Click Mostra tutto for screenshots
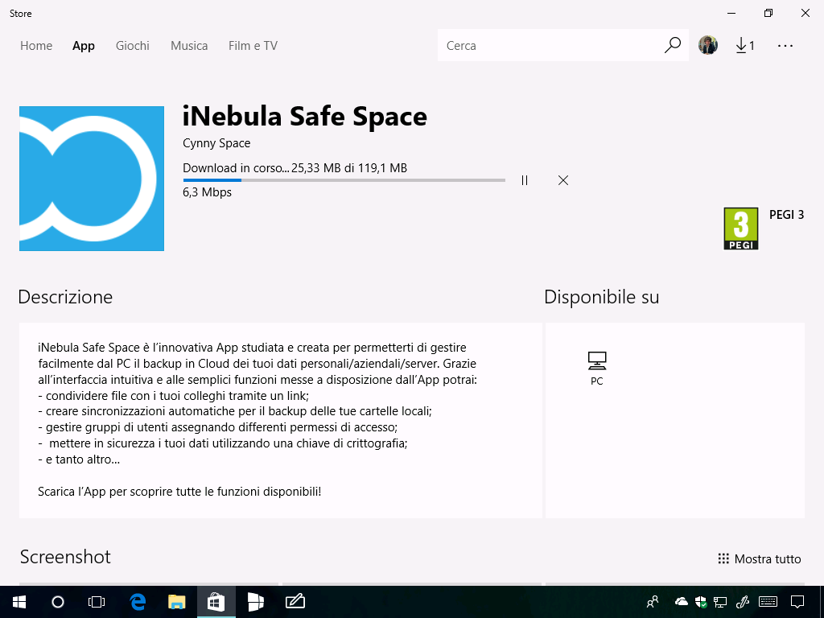The width and height of the screenshot is (824, 618). point(760,558)
